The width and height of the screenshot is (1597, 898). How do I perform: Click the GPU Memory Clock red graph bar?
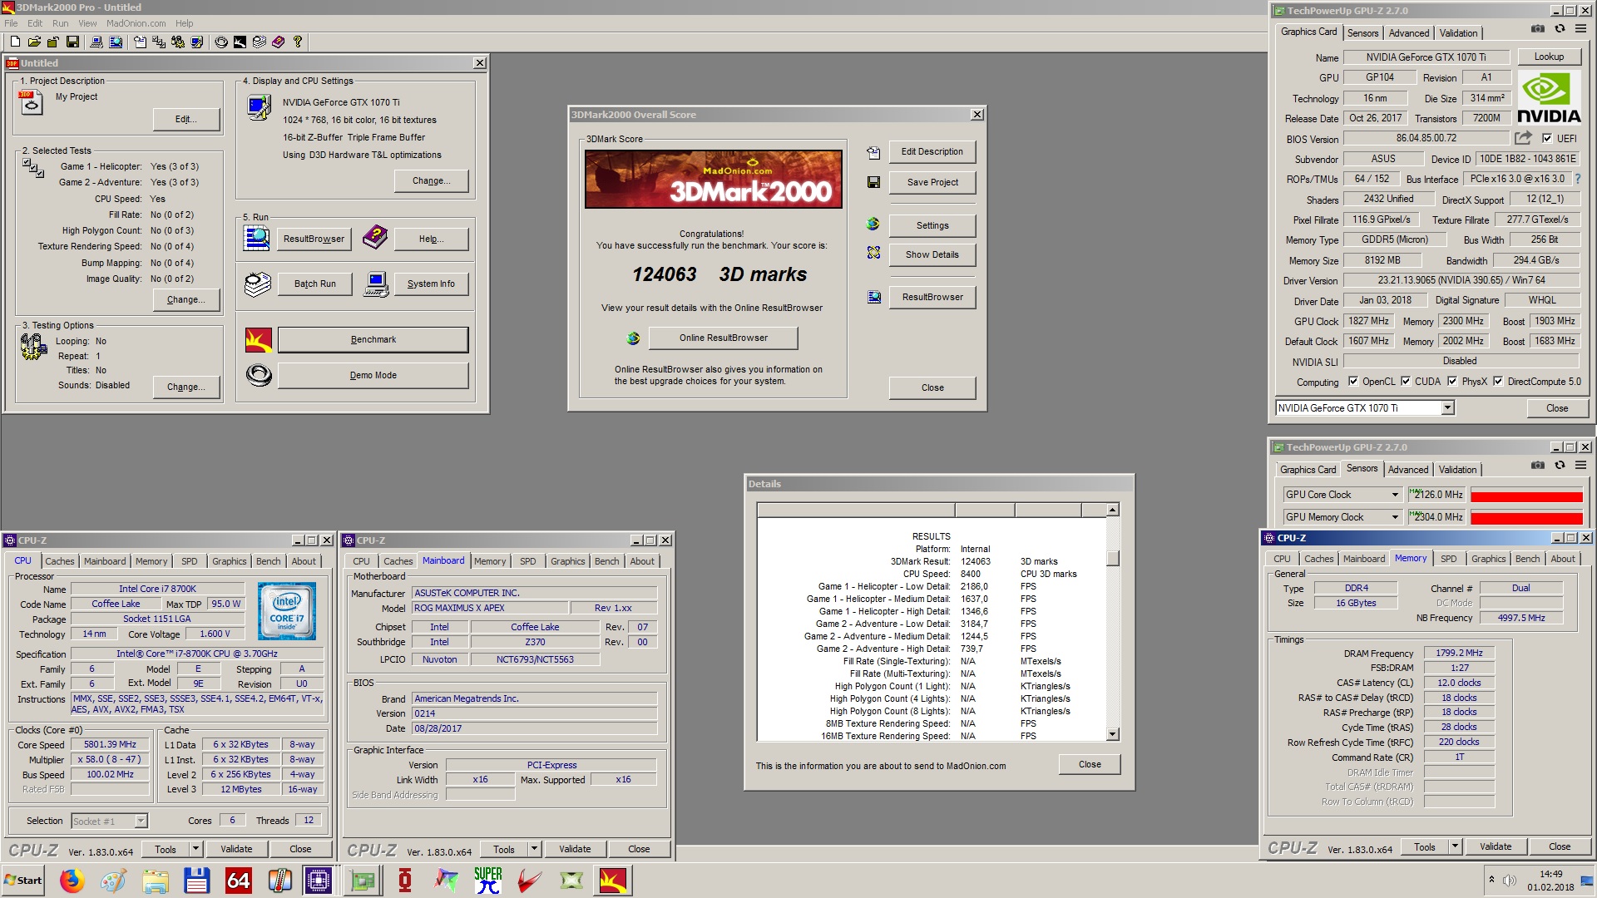1526,518
